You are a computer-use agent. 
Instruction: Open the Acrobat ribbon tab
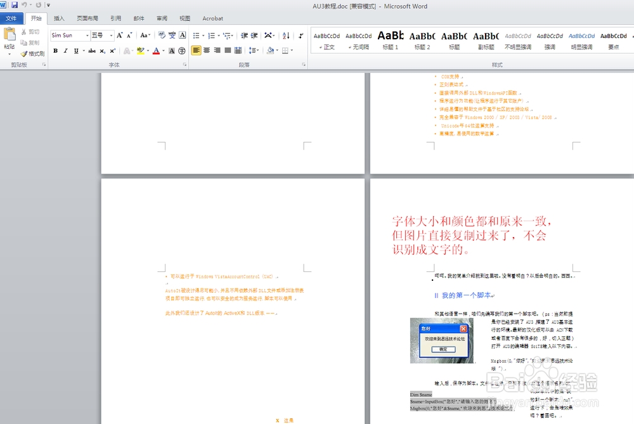(212, 18)
